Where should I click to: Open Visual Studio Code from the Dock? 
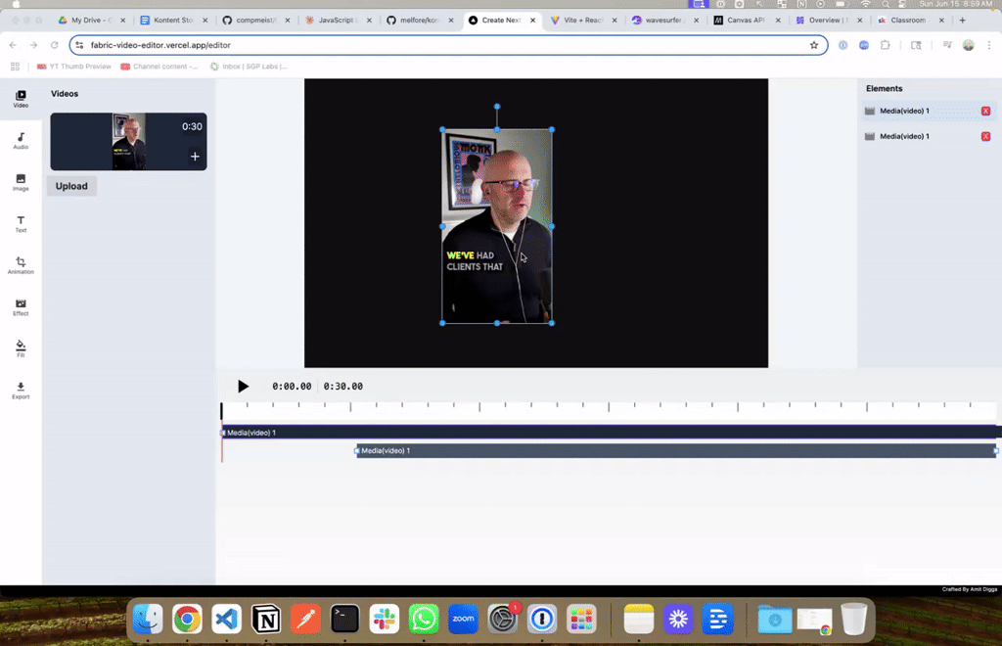point(226,620)
